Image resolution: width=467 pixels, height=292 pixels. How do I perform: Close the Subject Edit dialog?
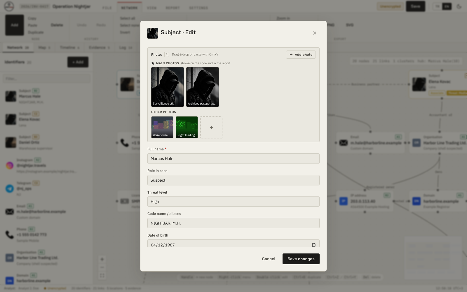(x=314, y=33)
